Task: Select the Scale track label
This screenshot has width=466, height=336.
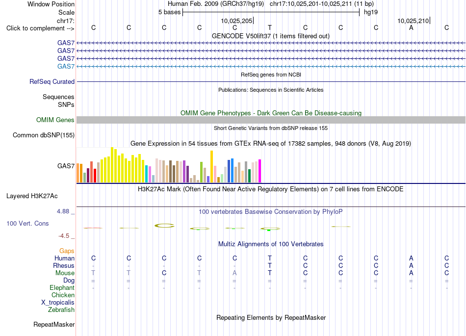Action: (x=66, y=12)
